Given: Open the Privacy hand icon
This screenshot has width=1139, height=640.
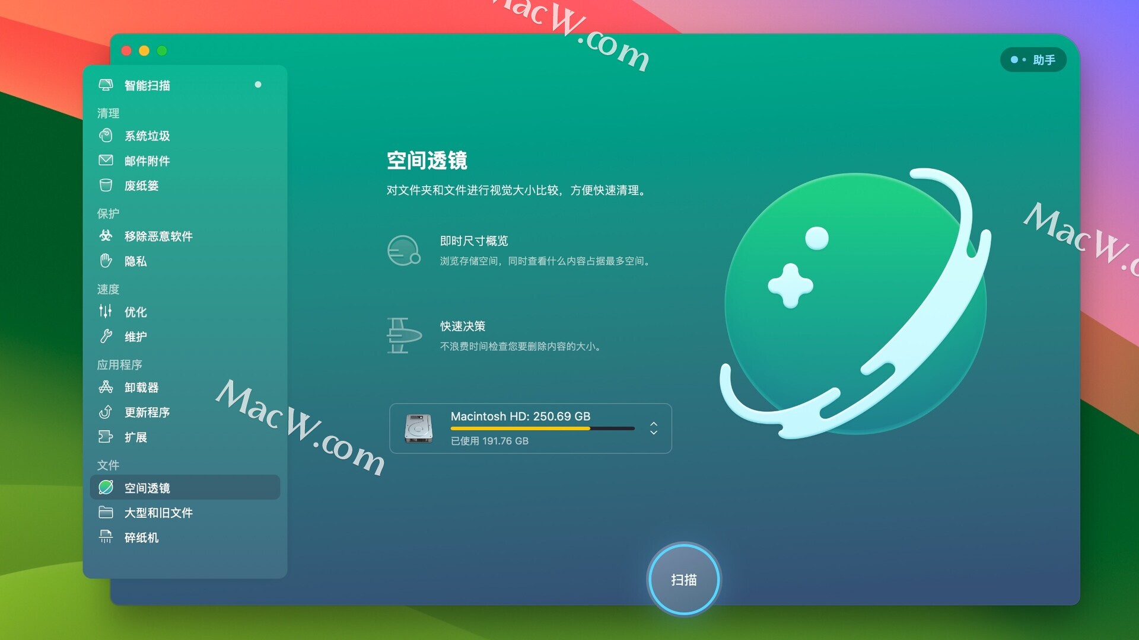Looking at the screenshot, I should 106,261.
